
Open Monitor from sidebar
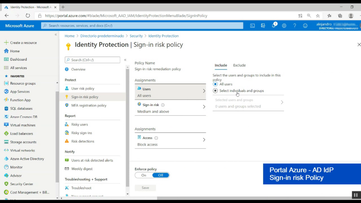13,167
